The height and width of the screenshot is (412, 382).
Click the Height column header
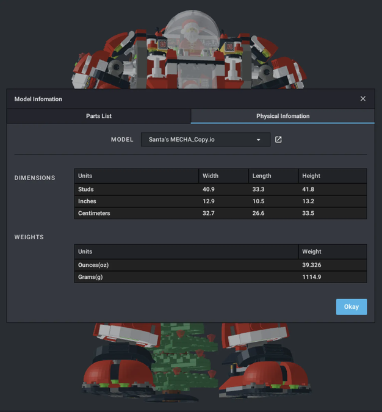coord(311,176)
